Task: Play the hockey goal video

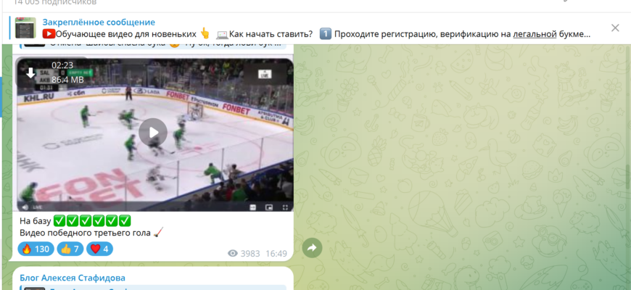Action: [153, 133]
